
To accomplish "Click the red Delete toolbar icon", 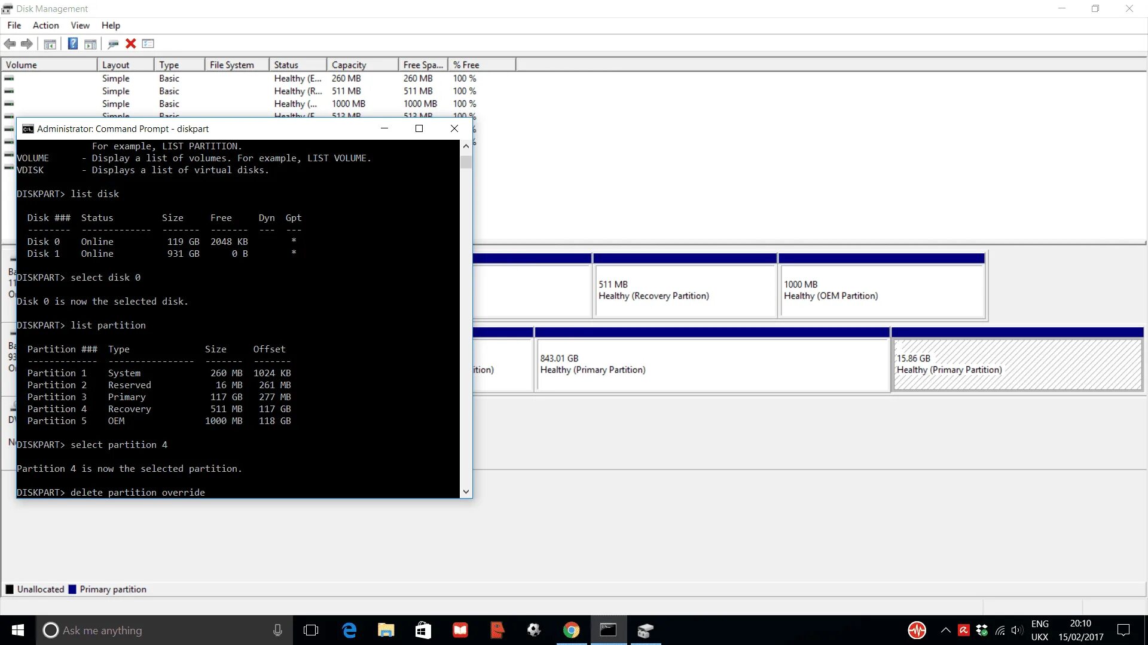I will [x=131, y=44].
